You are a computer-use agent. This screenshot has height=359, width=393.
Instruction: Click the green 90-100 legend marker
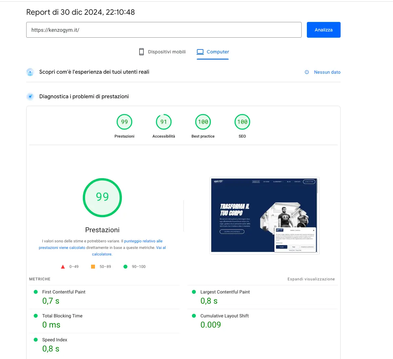click(125, 266)
